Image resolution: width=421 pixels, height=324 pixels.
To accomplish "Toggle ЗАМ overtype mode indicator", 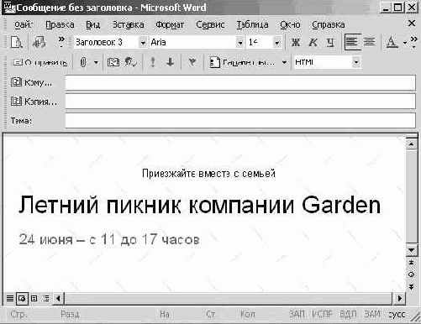I will [372, 314].
